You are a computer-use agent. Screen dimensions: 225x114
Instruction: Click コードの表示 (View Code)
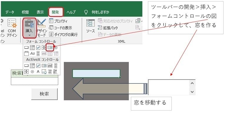60,28
